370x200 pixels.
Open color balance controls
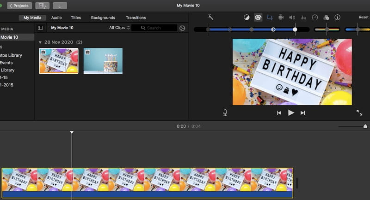pos(247,18)
